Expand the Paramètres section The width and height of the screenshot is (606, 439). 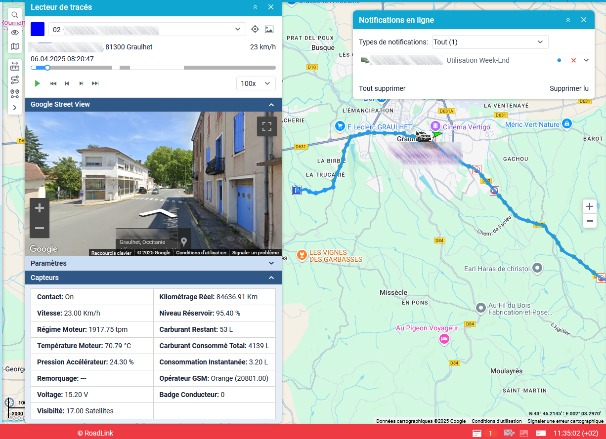click(x=153, y=263)
